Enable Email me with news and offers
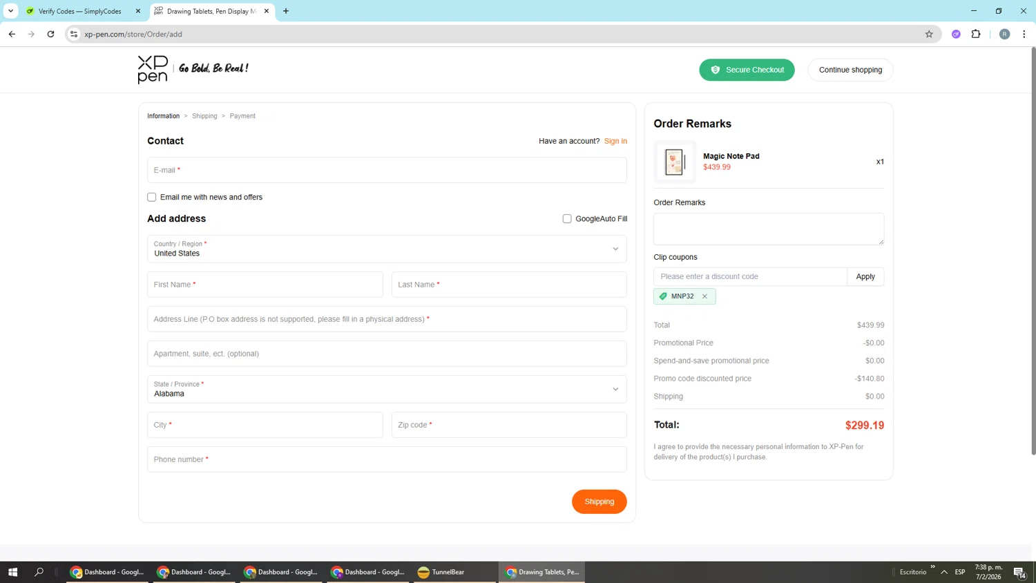The width and height of the screenshot is (1036, 583). [x=152, y=198]
